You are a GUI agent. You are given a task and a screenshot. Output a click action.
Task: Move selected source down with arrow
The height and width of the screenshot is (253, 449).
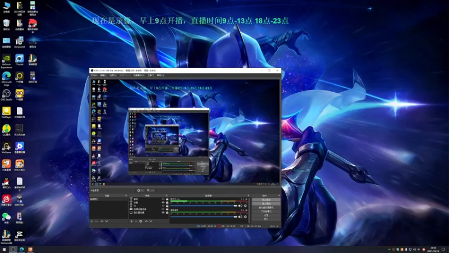(150, 221)
